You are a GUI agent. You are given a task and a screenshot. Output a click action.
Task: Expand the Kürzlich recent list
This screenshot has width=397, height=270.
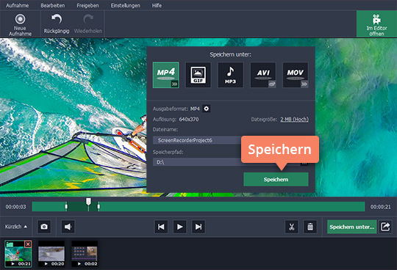tap(16, 227)
